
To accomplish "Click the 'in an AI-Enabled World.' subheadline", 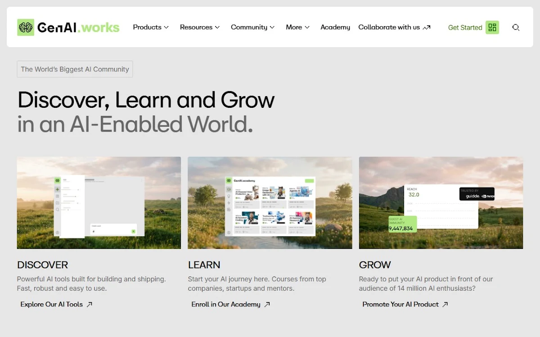I will (135, 124).
